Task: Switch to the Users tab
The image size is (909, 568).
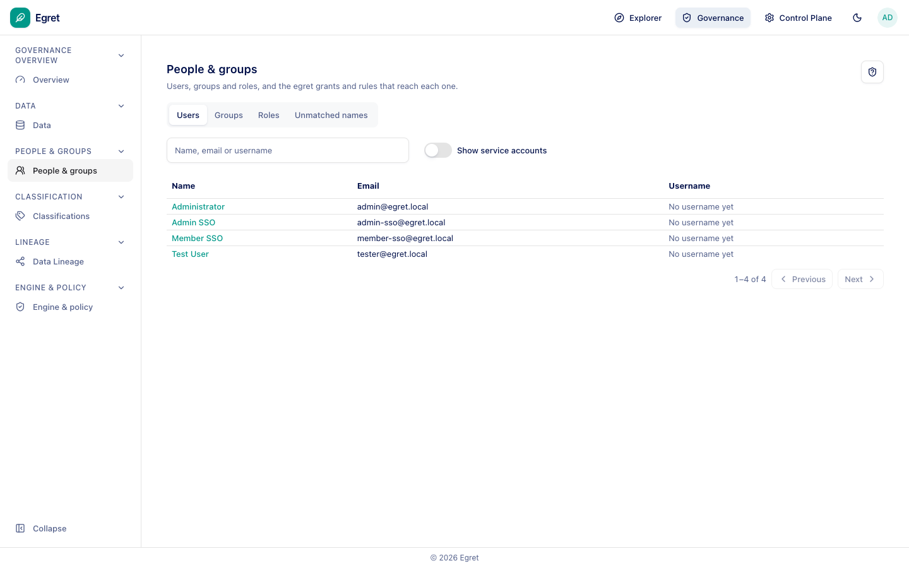Action: pos(188,115)
